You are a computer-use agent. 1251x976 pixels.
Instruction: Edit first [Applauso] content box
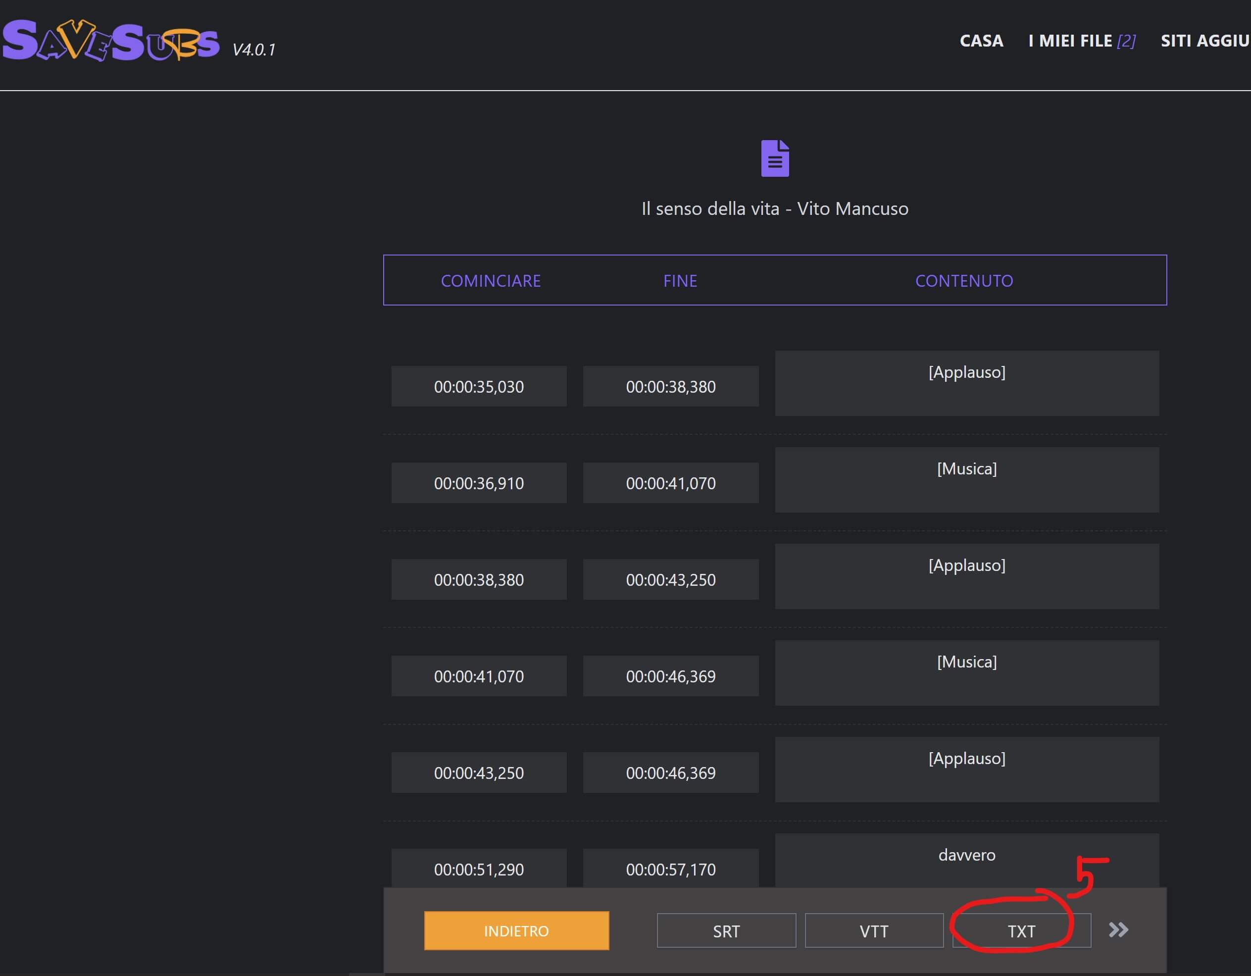point(966,383)
